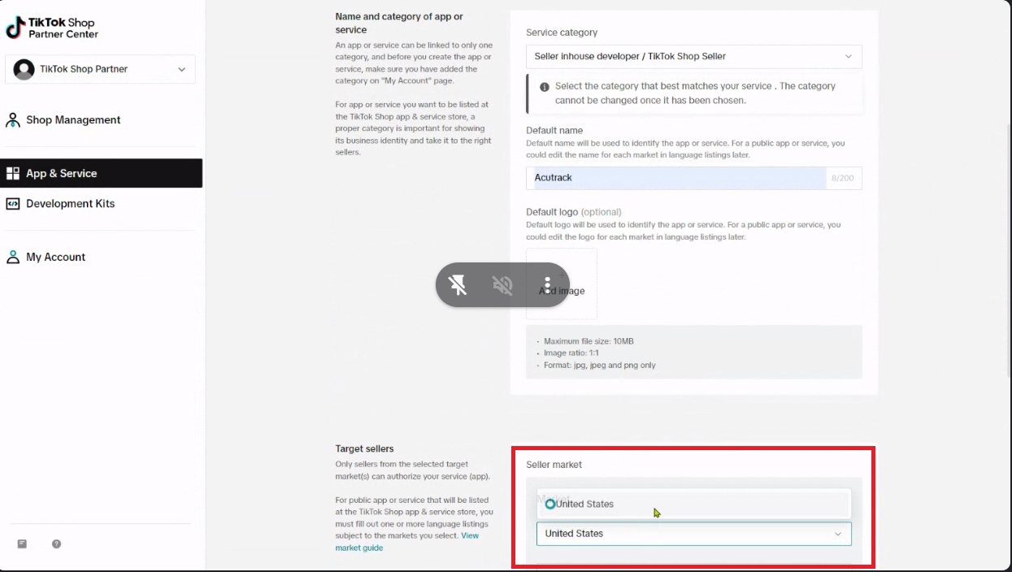This screenshot has width=1012, height=572.
Task: Click the 'Format: jpg, jpeg and png only' note
Action: pos(600,366)
